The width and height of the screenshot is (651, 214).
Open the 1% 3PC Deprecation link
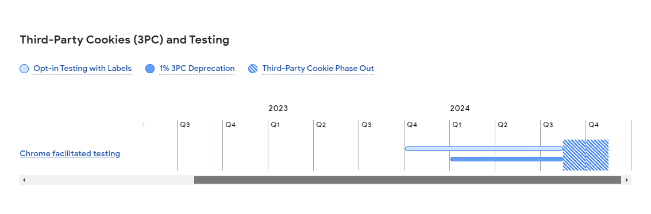(x=197, y=69)
